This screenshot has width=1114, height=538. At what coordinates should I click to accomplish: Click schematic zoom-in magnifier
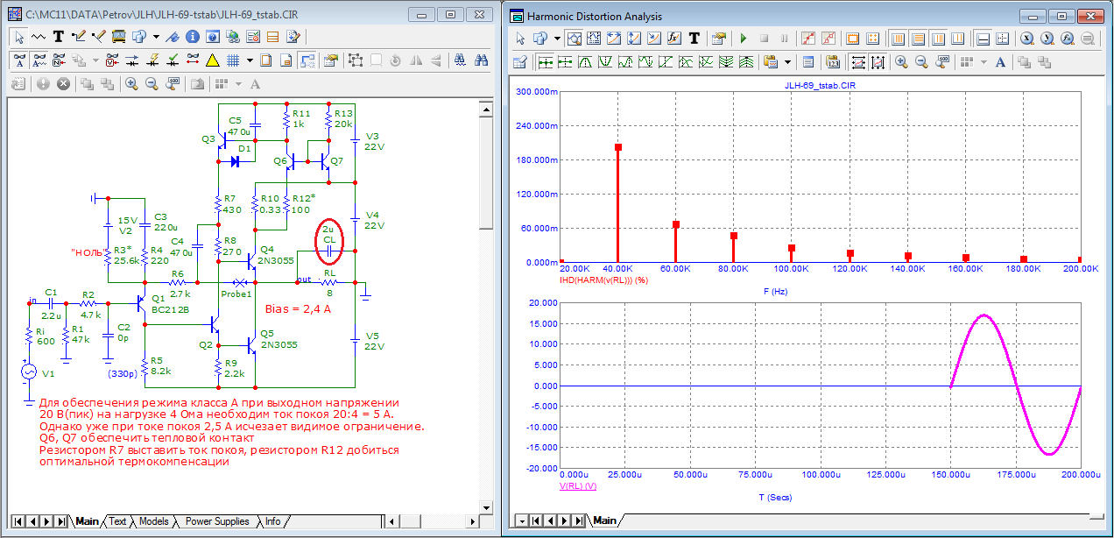(x=131, y=84)
